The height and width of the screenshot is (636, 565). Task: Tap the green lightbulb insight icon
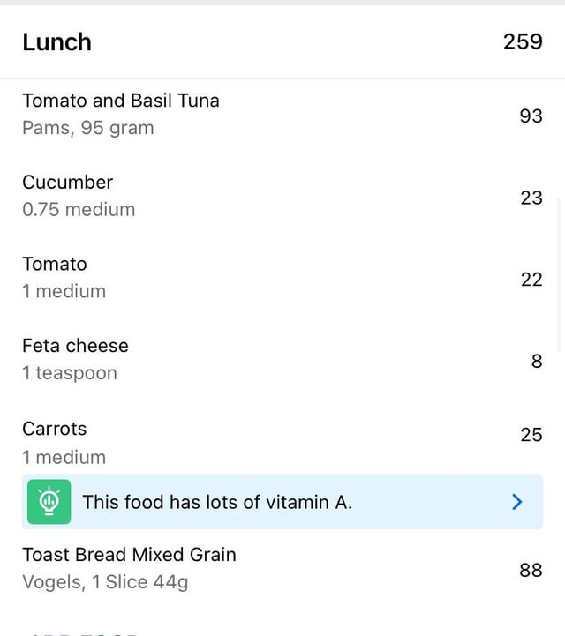point(49,502)
